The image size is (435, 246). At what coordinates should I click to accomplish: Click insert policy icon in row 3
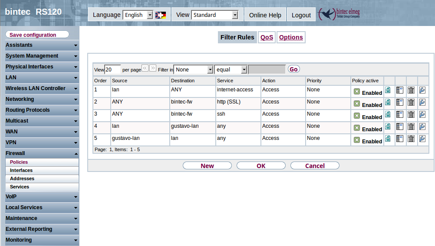point(399,114)
